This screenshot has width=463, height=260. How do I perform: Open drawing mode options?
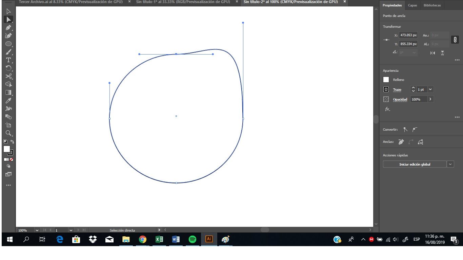tap(8, 166)
